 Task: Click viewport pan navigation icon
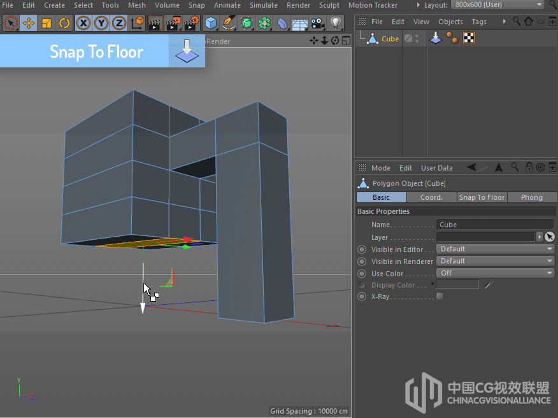click(313, 41)
